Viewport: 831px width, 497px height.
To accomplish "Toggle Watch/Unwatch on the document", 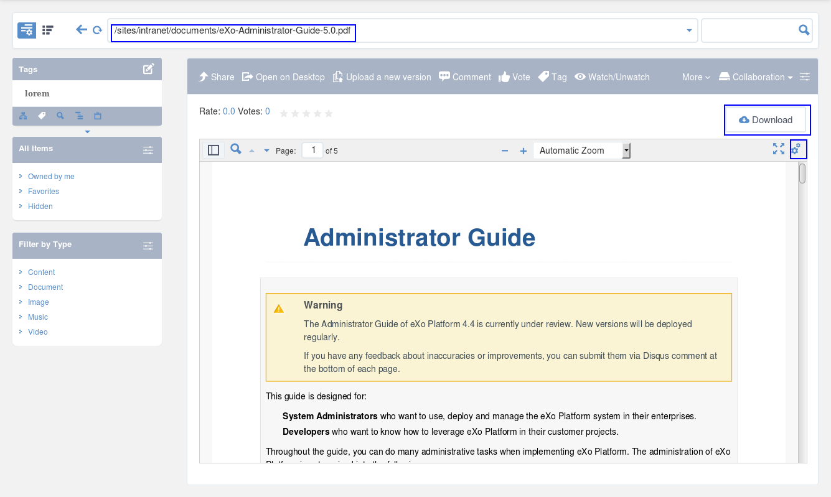I will [612, 77].
